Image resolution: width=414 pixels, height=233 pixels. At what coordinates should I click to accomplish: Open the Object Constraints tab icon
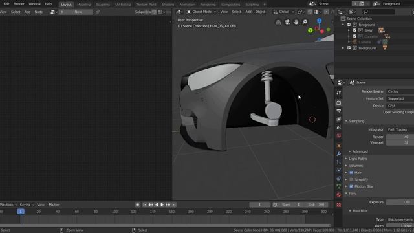tap(339, 179)
